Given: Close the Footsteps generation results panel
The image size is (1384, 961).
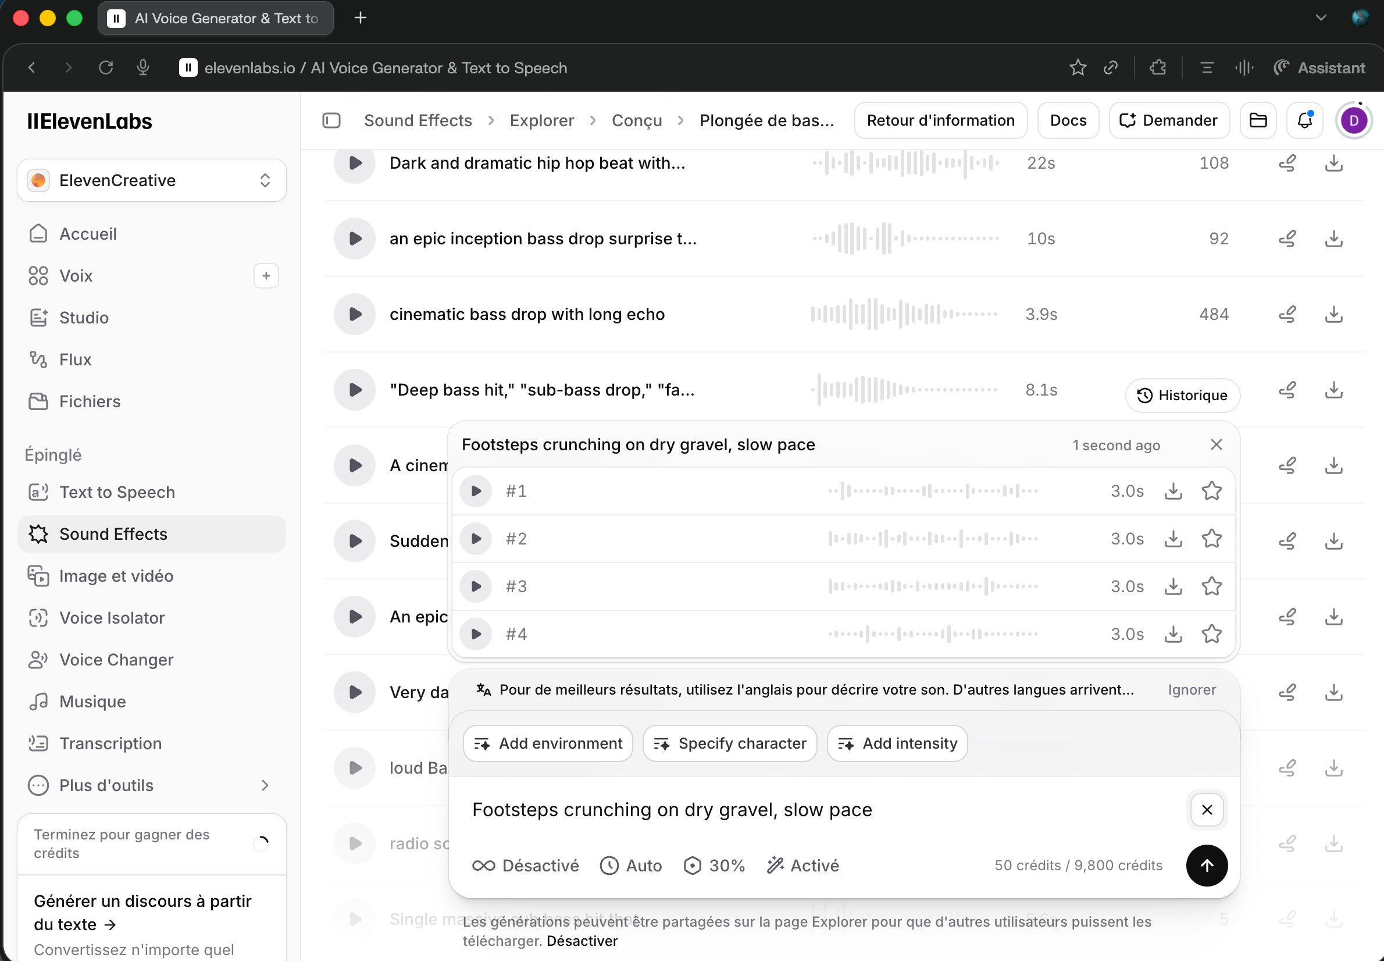Looking at the screenshot, I should (1216, 444).
